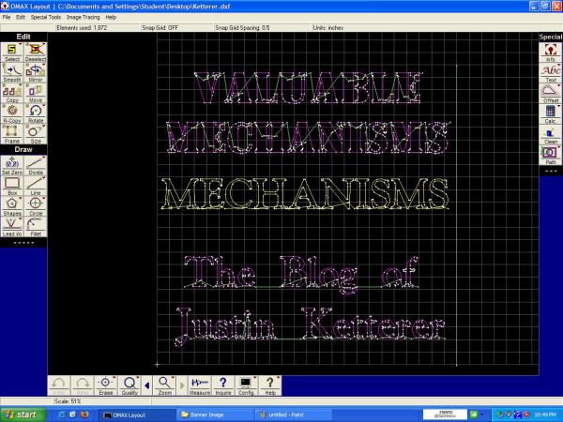
Task: Pick the Rotate tool
Action: point(36,113)
